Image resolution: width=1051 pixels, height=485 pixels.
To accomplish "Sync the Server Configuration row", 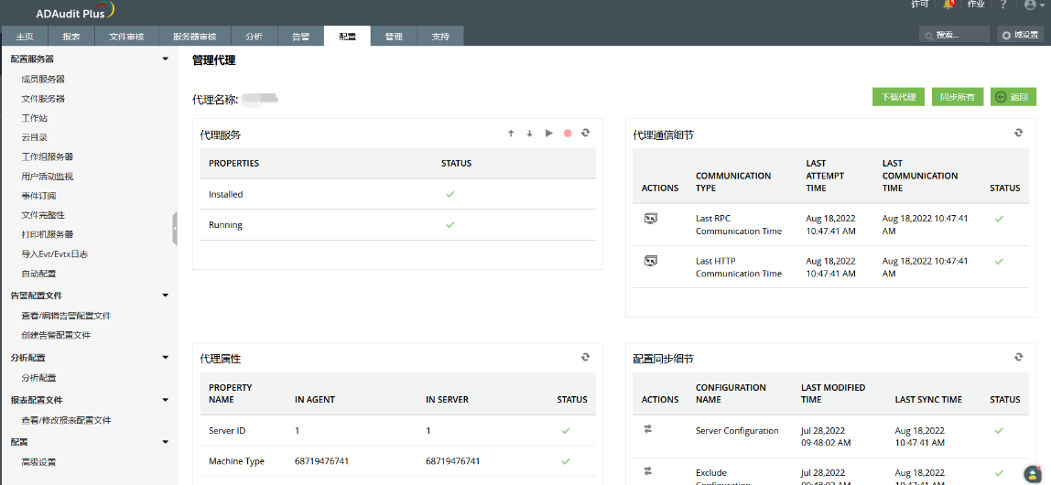I will tap(649, 428).
